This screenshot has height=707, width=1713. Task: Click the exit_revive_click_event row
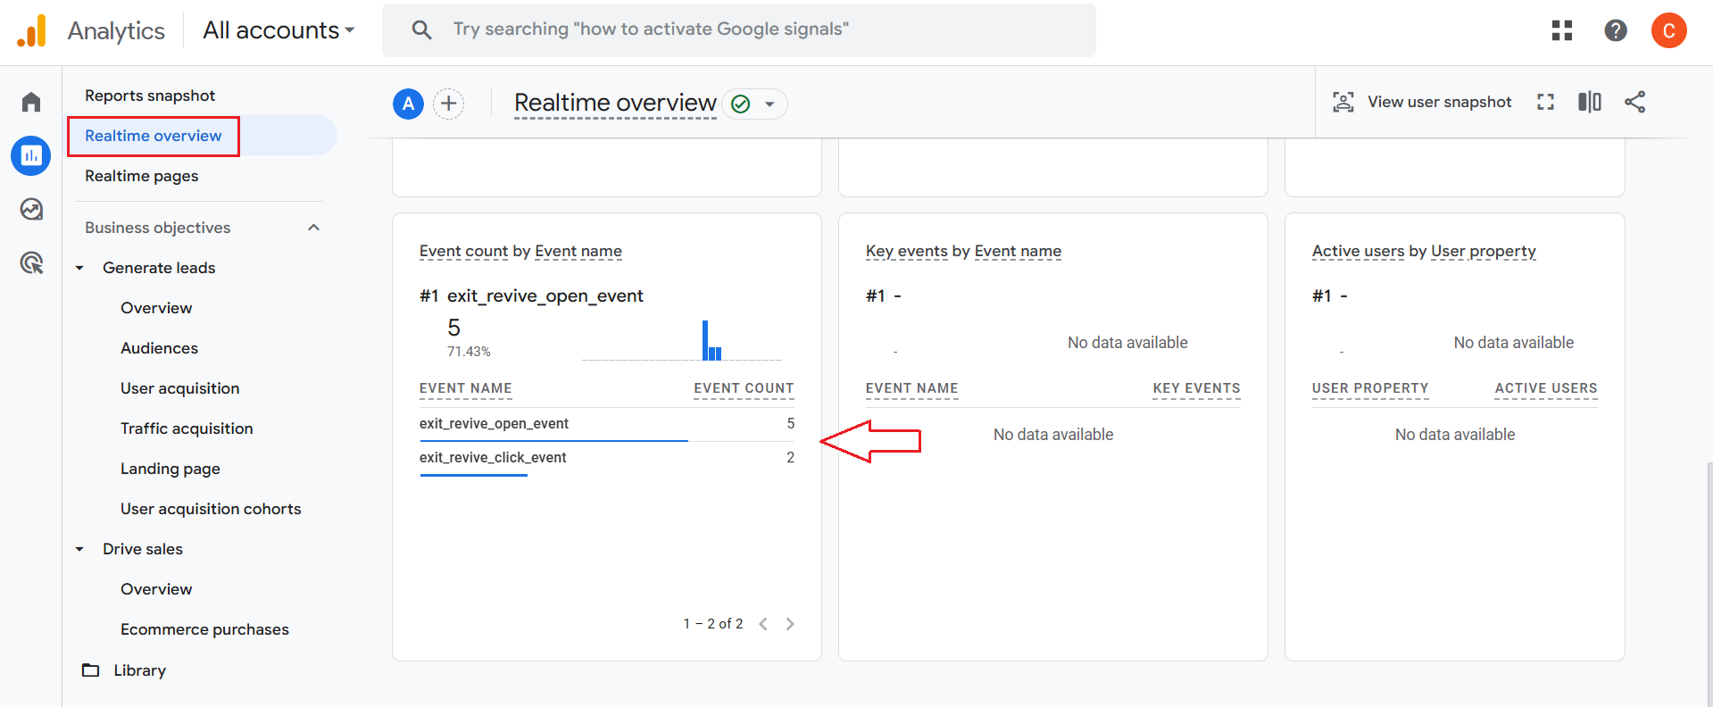tap(493, 457)
